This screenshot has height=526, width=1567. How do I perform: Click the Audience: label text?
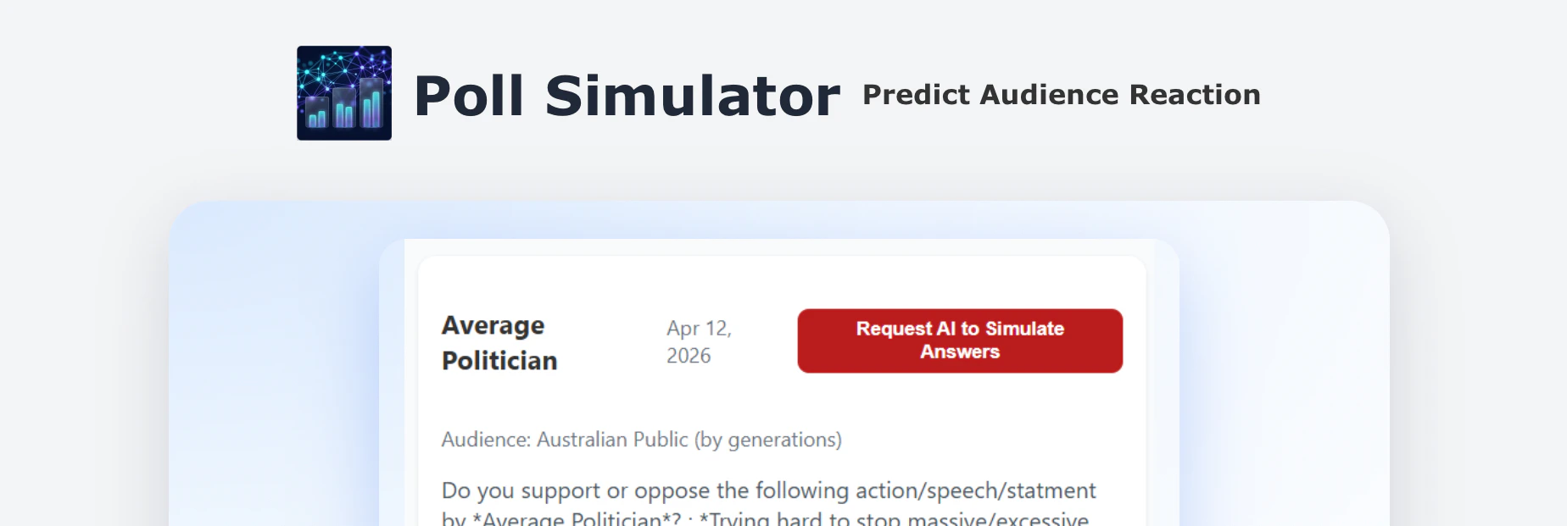pos(486,440)
